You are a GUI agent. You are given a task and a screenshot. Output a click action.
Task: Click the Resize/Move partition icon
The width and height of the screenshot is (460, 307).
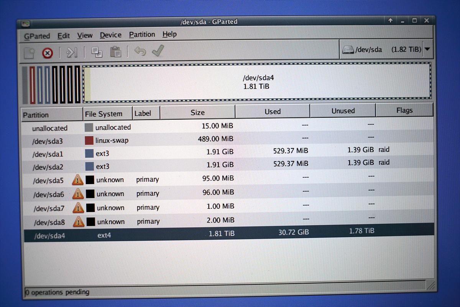tap(72, 52)
